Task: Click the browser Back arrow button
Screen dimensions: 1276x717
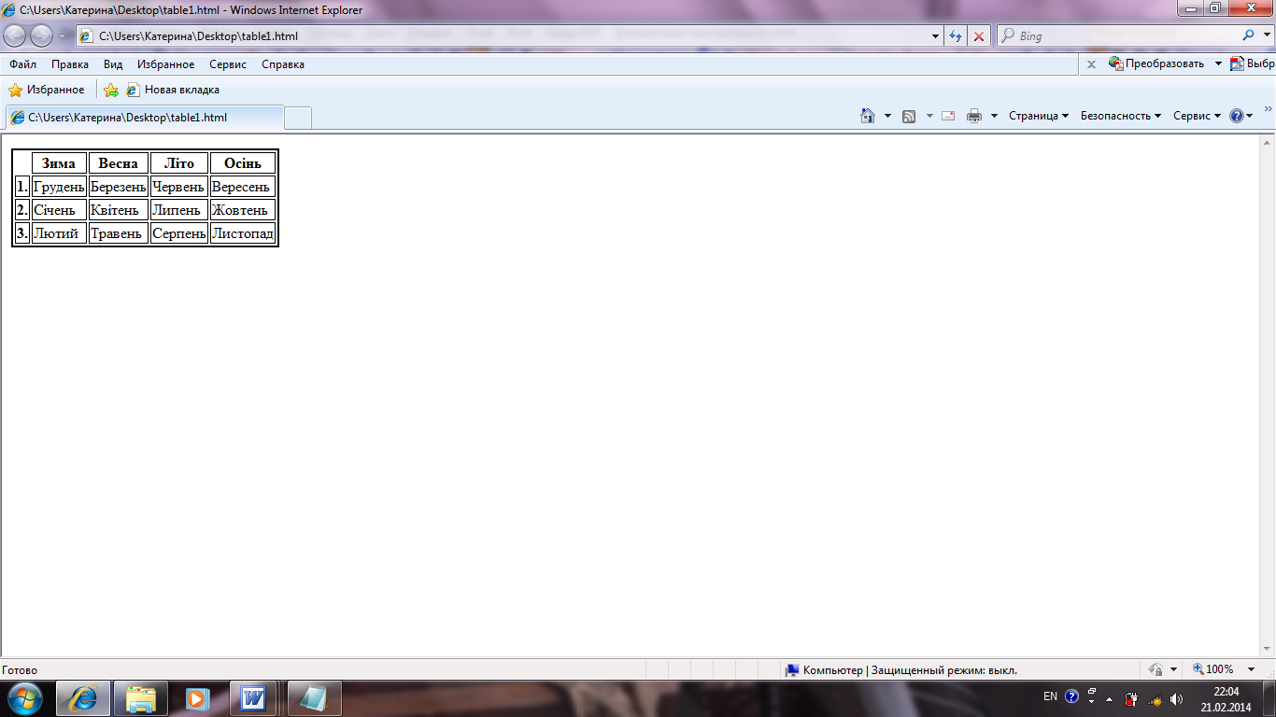Action: (x=15, y=35)
